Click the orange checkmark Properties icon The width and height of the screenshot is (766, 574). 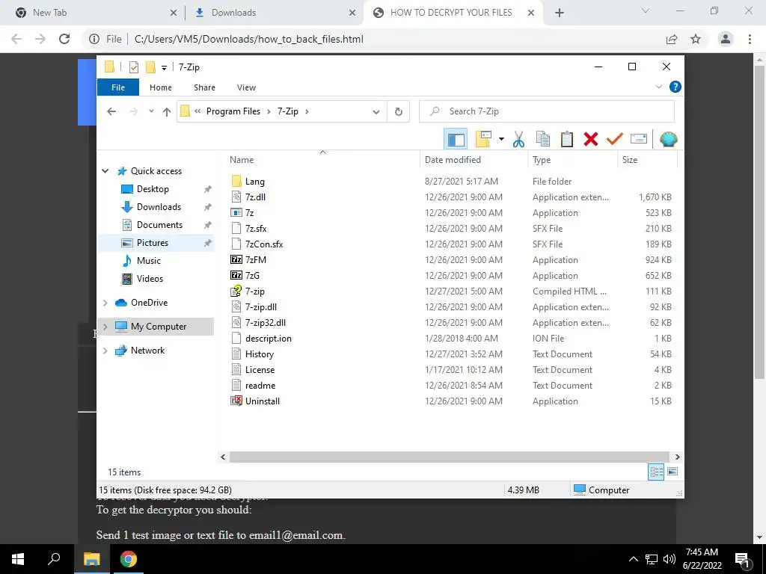[615, 140]
